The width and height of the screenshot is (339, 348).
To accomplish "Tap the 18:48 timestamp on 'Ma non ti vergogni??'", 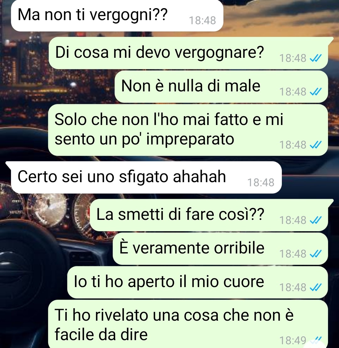I will pyautogui.click(x=202, y=20).
